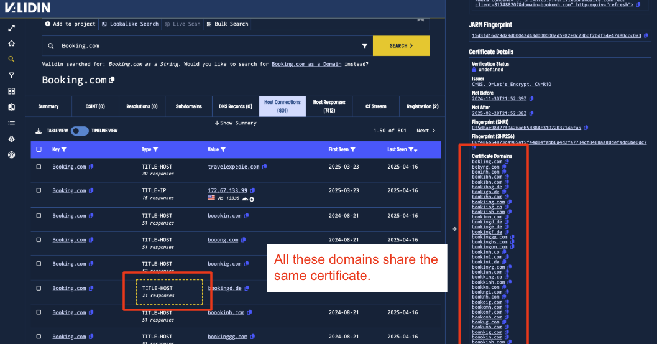This screenshot has width=657, height=344.
Task: Toggle between Table View and Timeline View
Action: (79, 131)
